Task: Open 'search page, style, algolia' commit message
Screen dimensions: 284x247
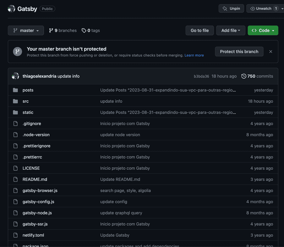Action: pos(125,191)
